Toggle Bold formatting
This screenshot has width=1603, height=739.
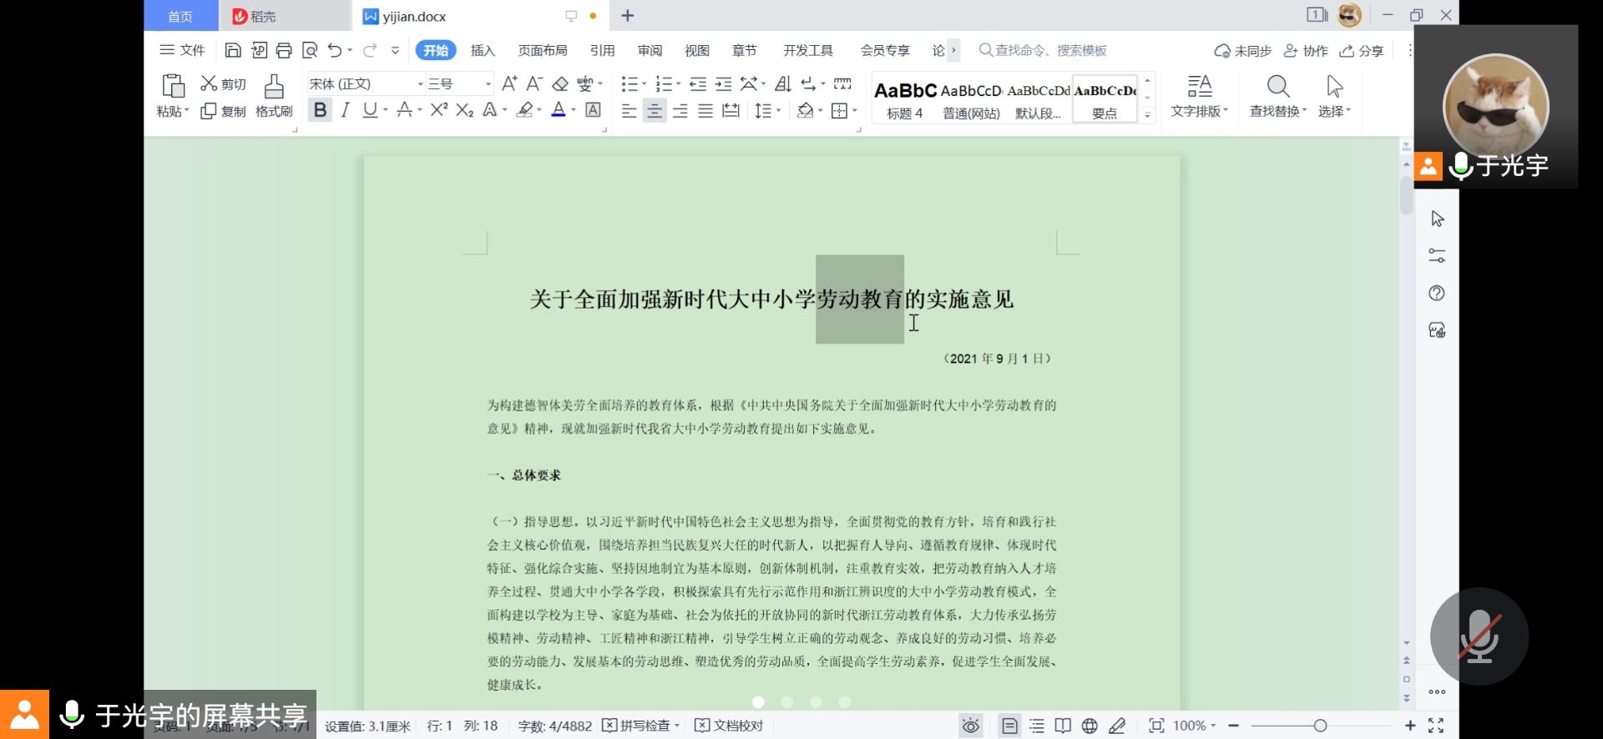coord(320,110)
